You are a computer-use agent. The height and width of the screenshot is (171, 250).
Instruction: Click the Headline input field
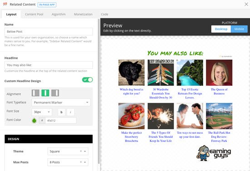coord(49,65)
